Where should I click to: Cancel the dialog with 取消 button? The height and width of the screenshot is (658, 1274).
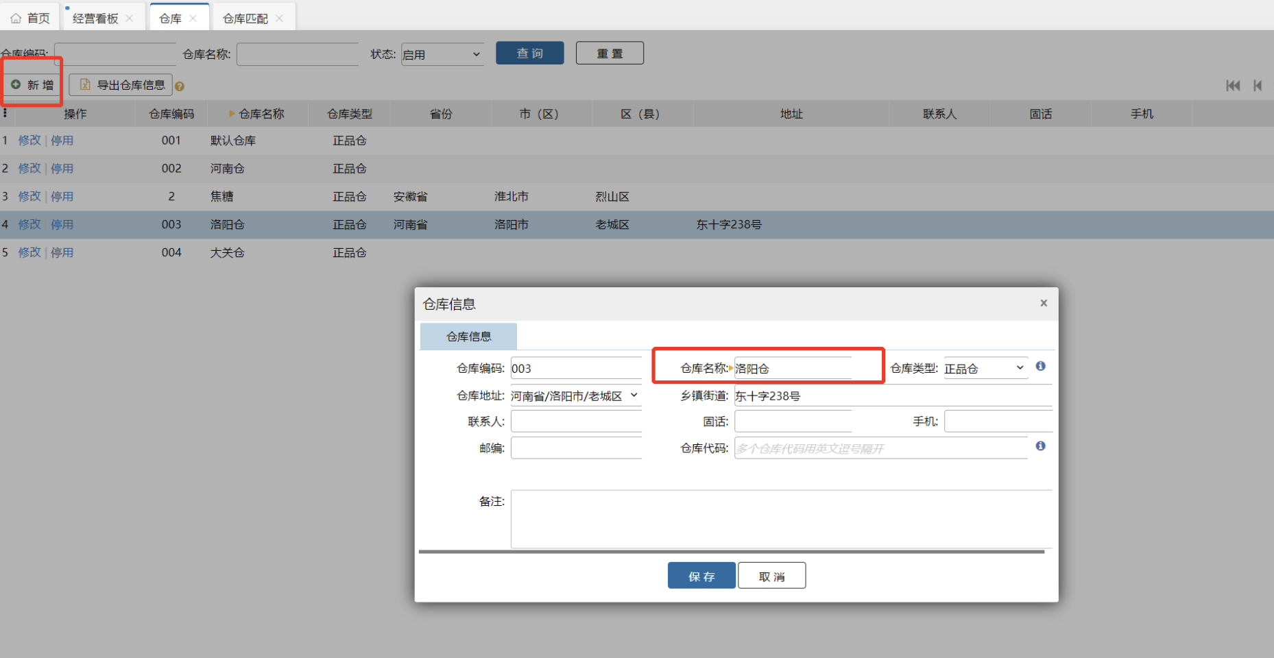[771, 576]
